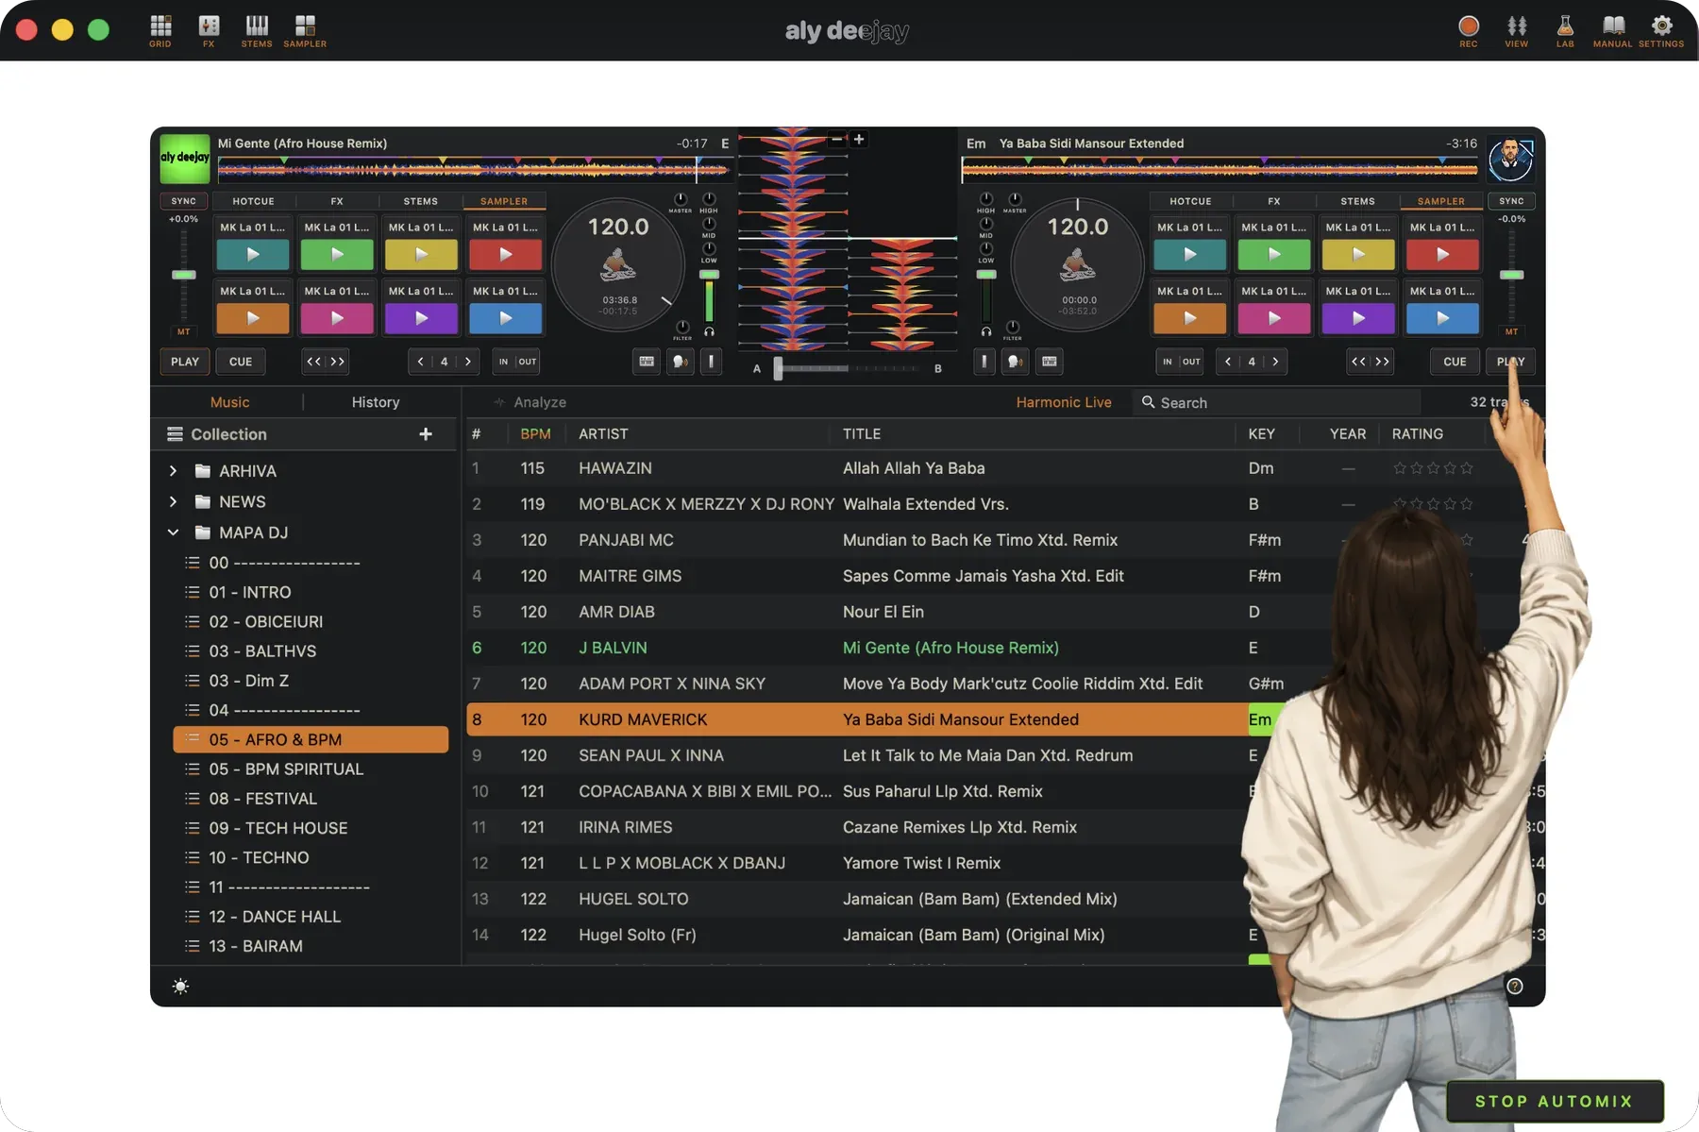1699x1132 pixels.
Task: Decrease loop size on Mi Gente deck
Action: 420,362
